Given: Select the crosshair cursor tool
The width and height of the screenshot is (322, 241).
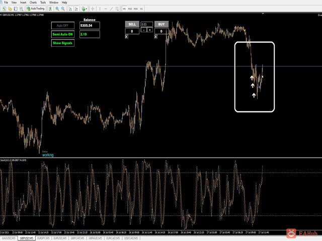Looking at the screenshot, I should tap(93, 9).
